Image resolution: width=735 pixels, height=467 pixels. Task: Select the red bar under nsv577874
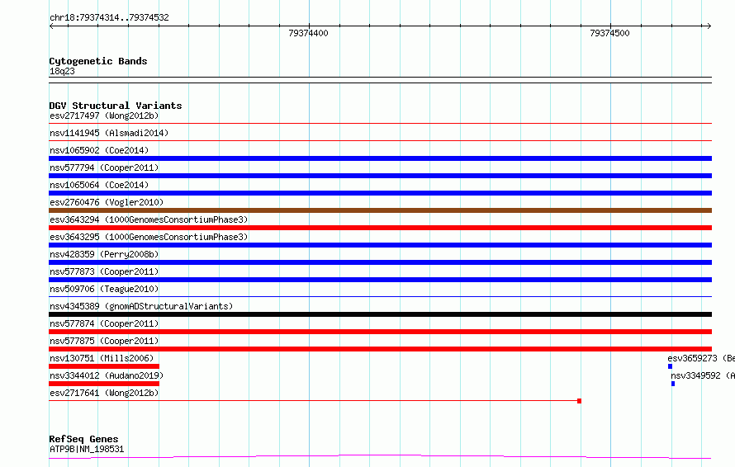click(380, 332)
